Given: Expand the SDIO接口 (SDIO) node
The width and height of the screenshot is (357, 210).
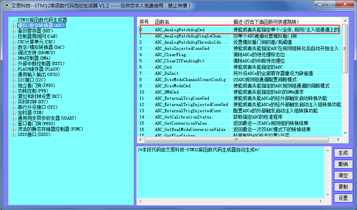Looking at the screenshot, I should (13, 135).
